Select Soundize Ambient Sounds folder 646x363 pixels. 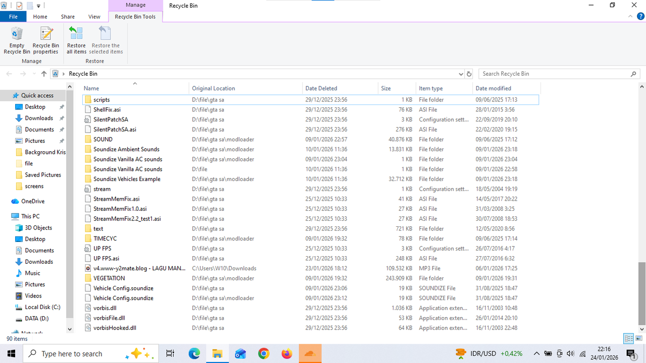point(126,149)
